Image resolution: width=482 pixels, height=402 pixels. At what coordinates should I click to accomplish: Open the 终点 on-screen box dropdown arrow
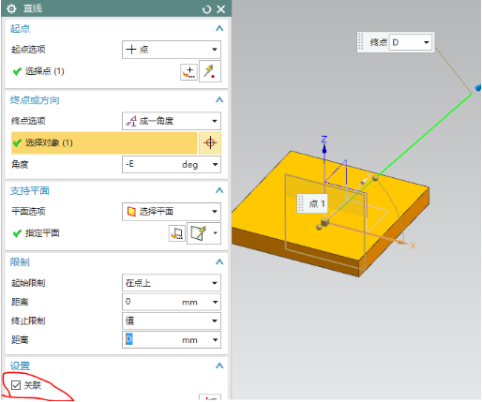(427, 42)
